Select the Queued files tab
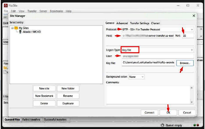This screenshot has height=129, width=205. tap(12, 120)
